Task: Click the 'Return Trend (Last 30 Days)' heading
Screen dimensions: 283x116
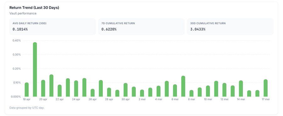Action: coord(34,8)
